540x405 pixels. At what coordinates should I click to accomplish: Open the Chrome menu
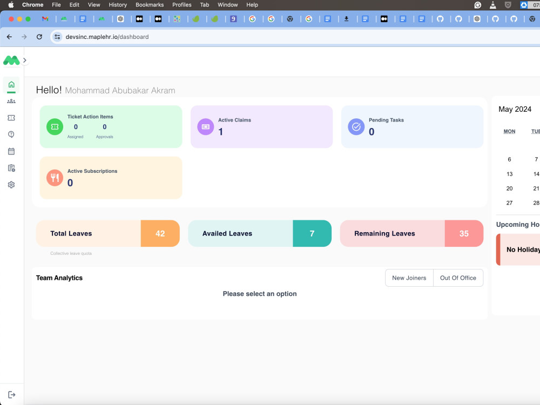[x=33, y=5]
